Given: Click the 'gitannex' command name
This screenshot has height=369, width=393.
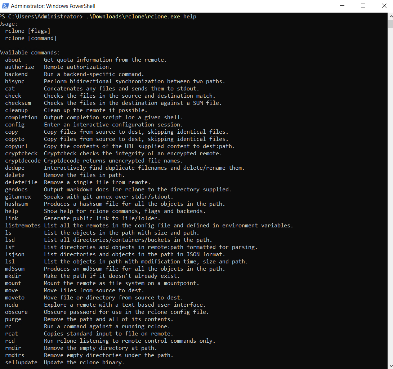Looking at the screenshot, I should coord(18,197).
